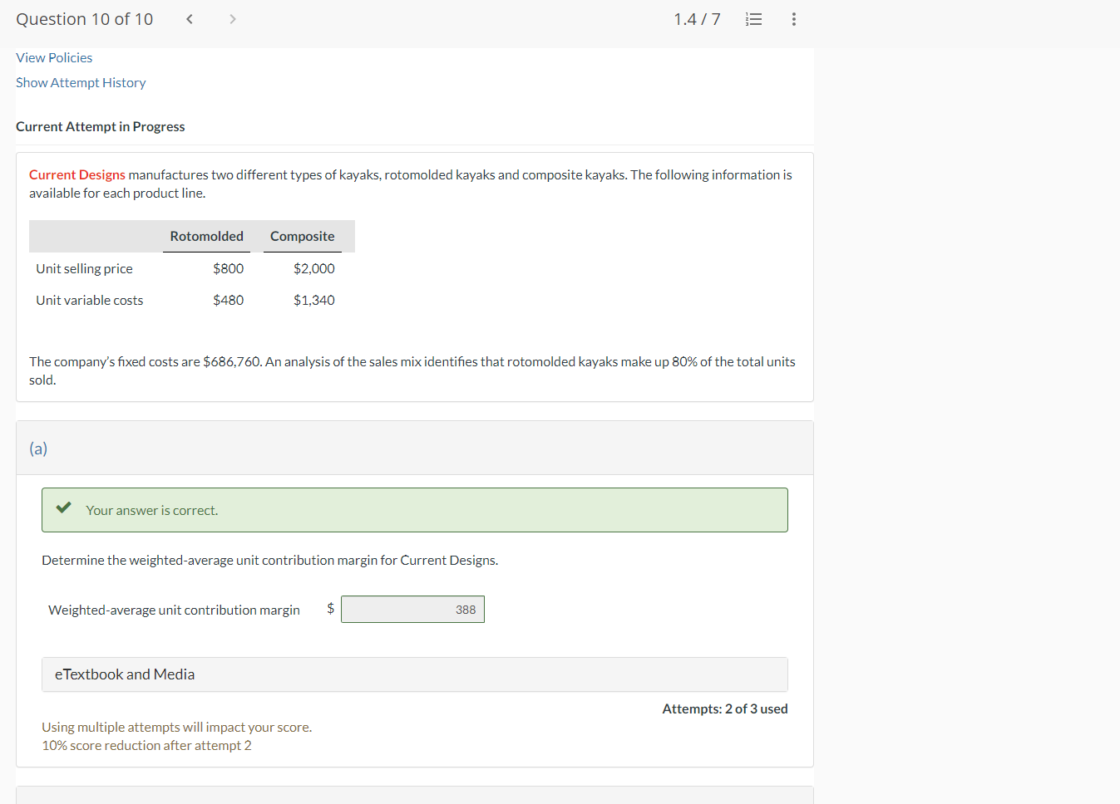Screen dimensions: 1120x804
Task: Open the three-dot more options menu
Action: (794, 19)
